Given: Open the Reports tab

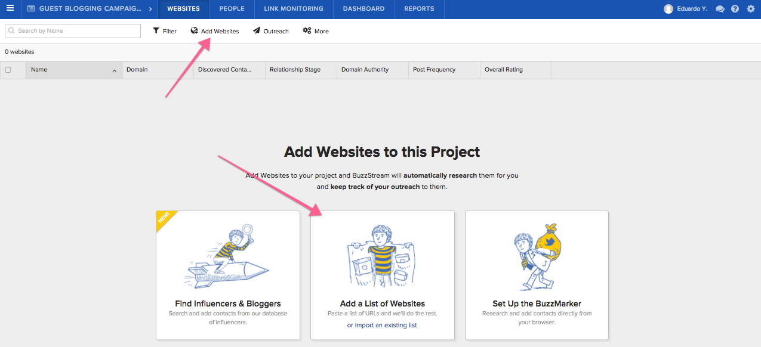Looking at the screenshot, I should [x=419, y=9].
